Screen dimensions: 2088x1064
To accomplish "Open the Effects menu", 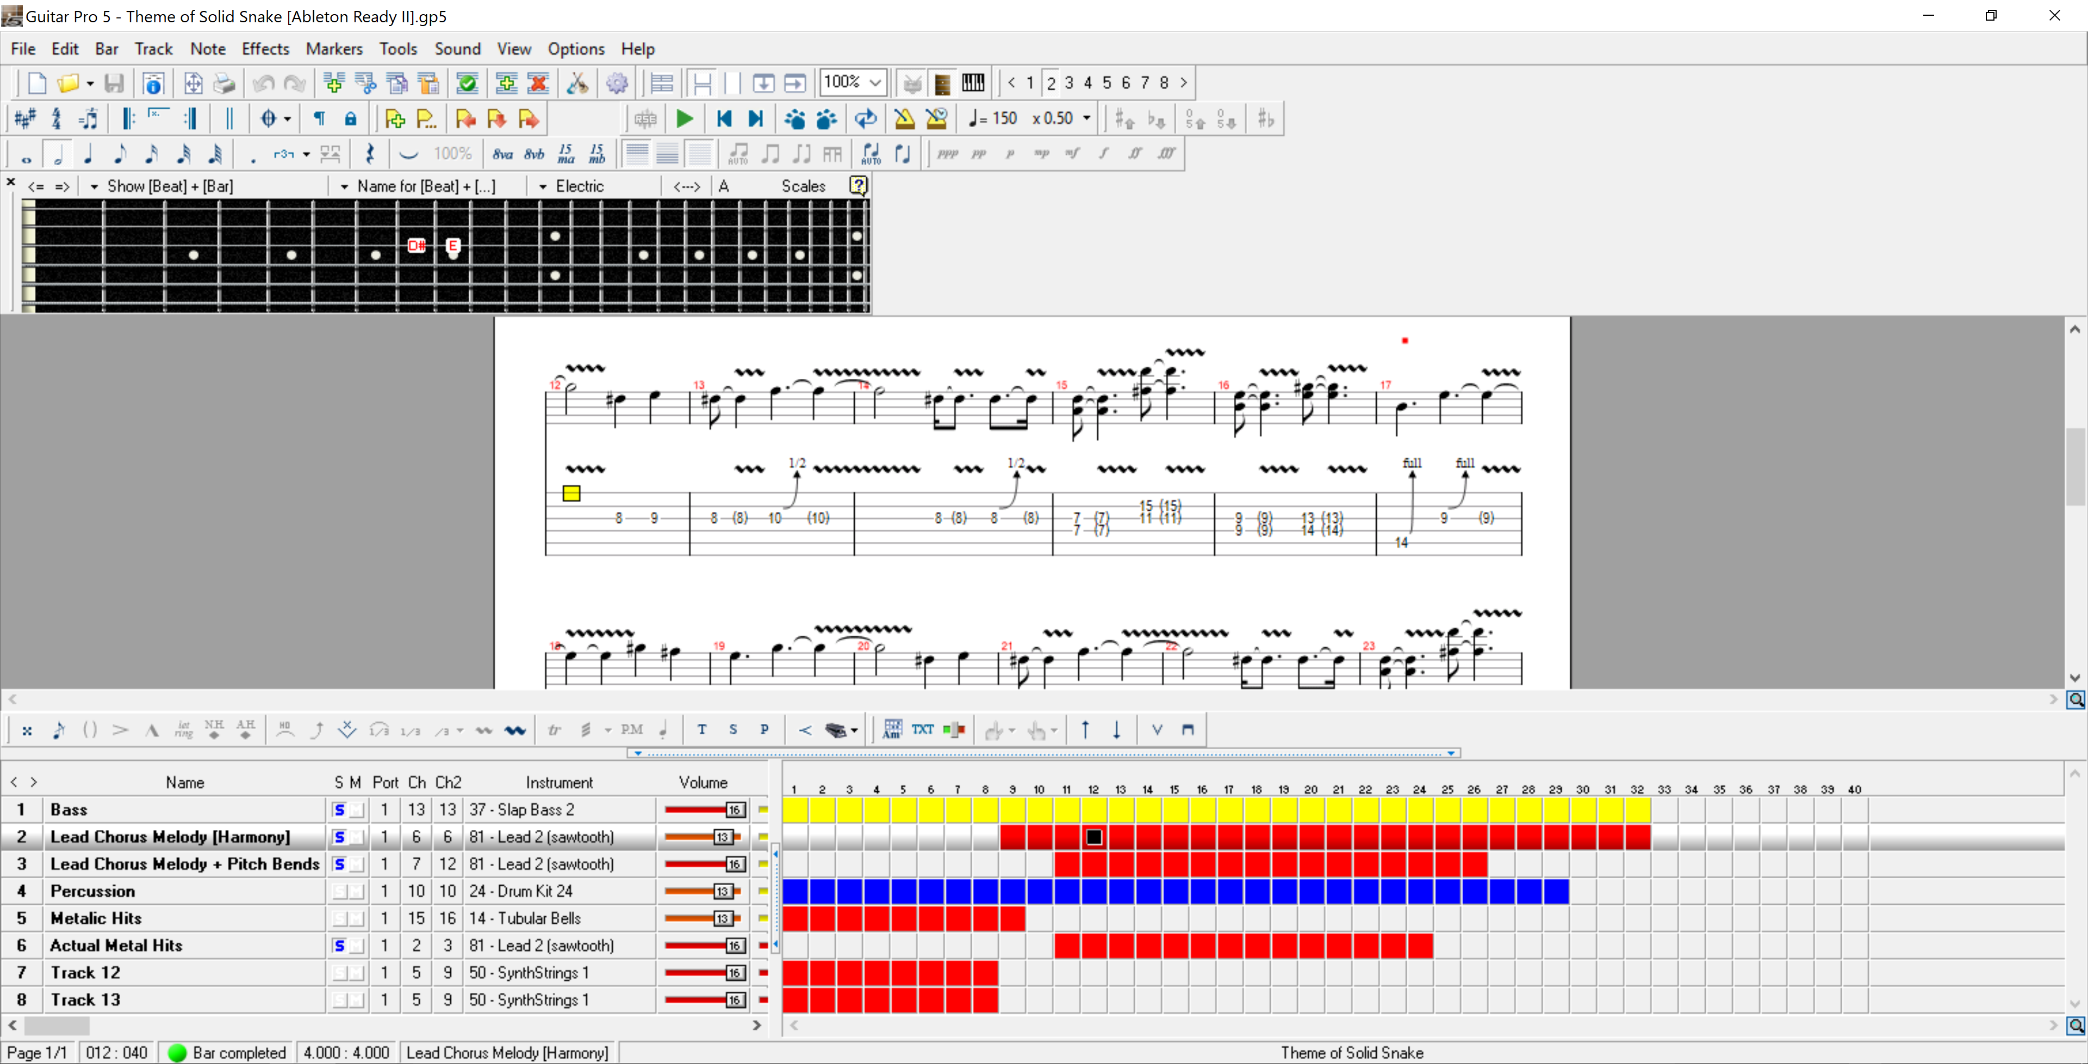I will [x=265, y=48].
